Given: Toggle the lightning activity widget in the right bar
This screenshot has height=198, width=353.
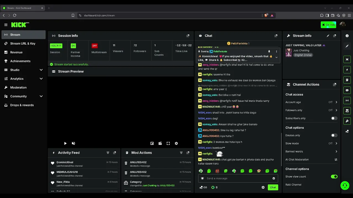Looking at the screenshot, I should [347, 70].
